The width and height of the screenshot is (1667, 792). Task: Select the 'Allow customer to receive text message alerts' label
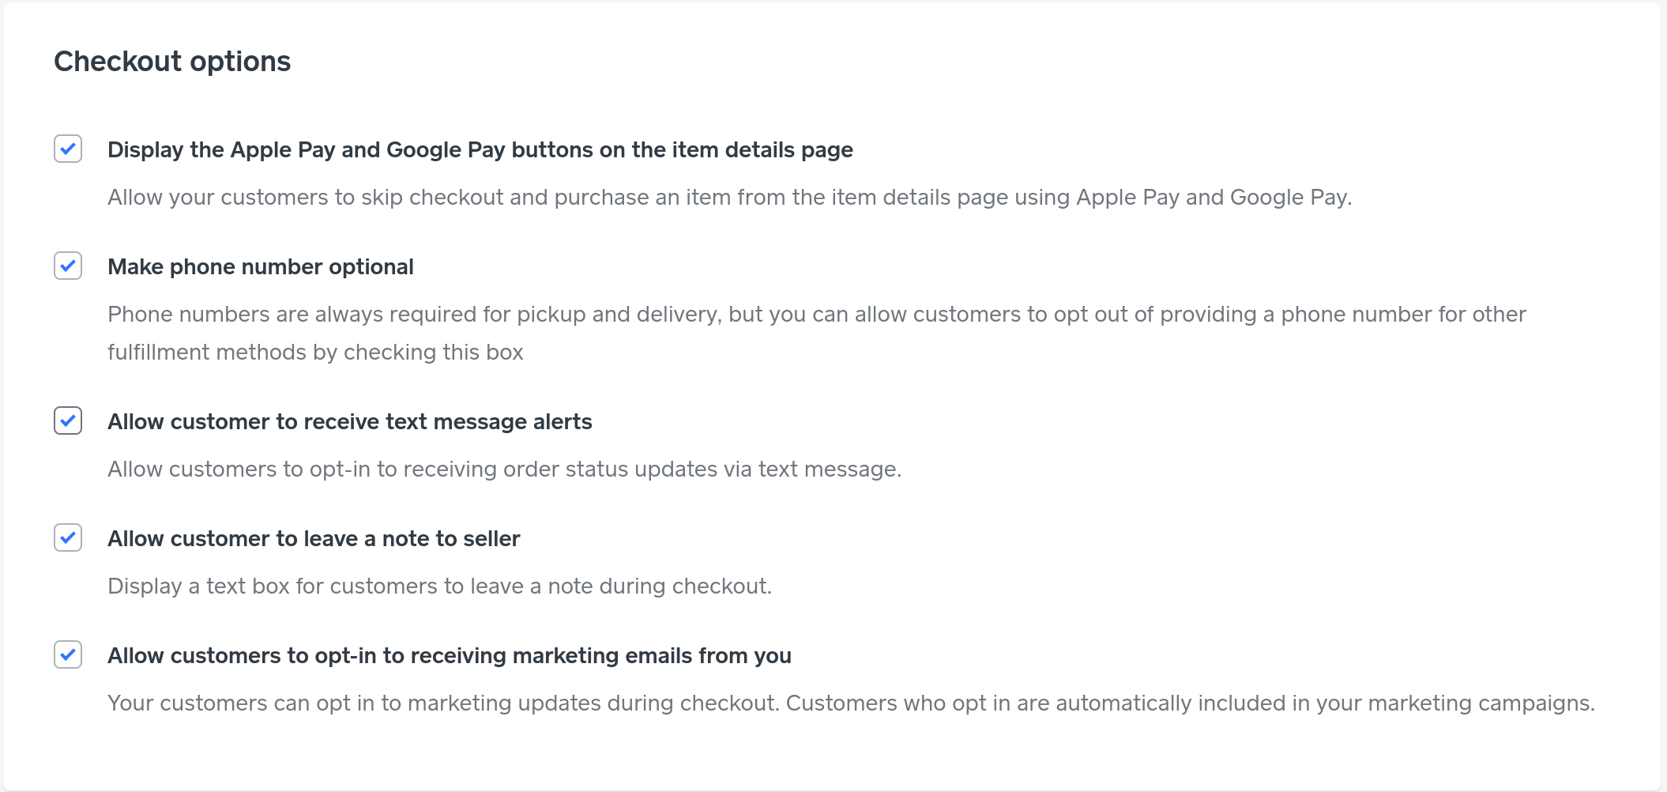pyautogui.click(x=349, y=421)
